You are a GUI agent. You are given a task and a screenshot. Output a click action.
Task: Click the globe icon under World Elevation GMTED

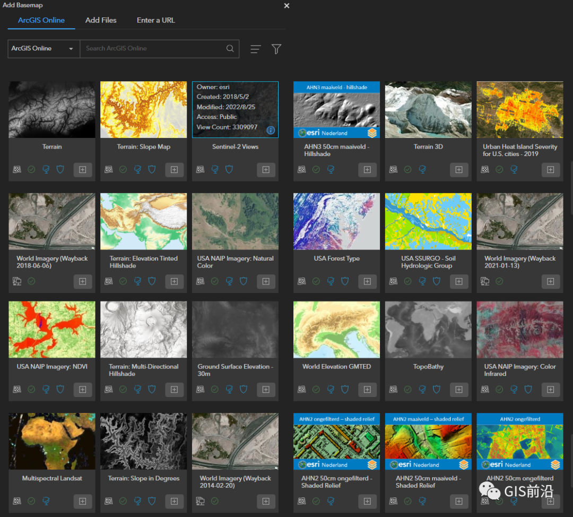[331, 390]
